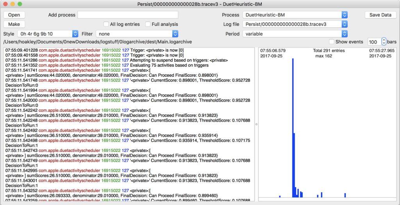This screenshot has width=400, height=205.
Task: Toggle the Full analysis checkbox
Action: [x=148, y=24]
